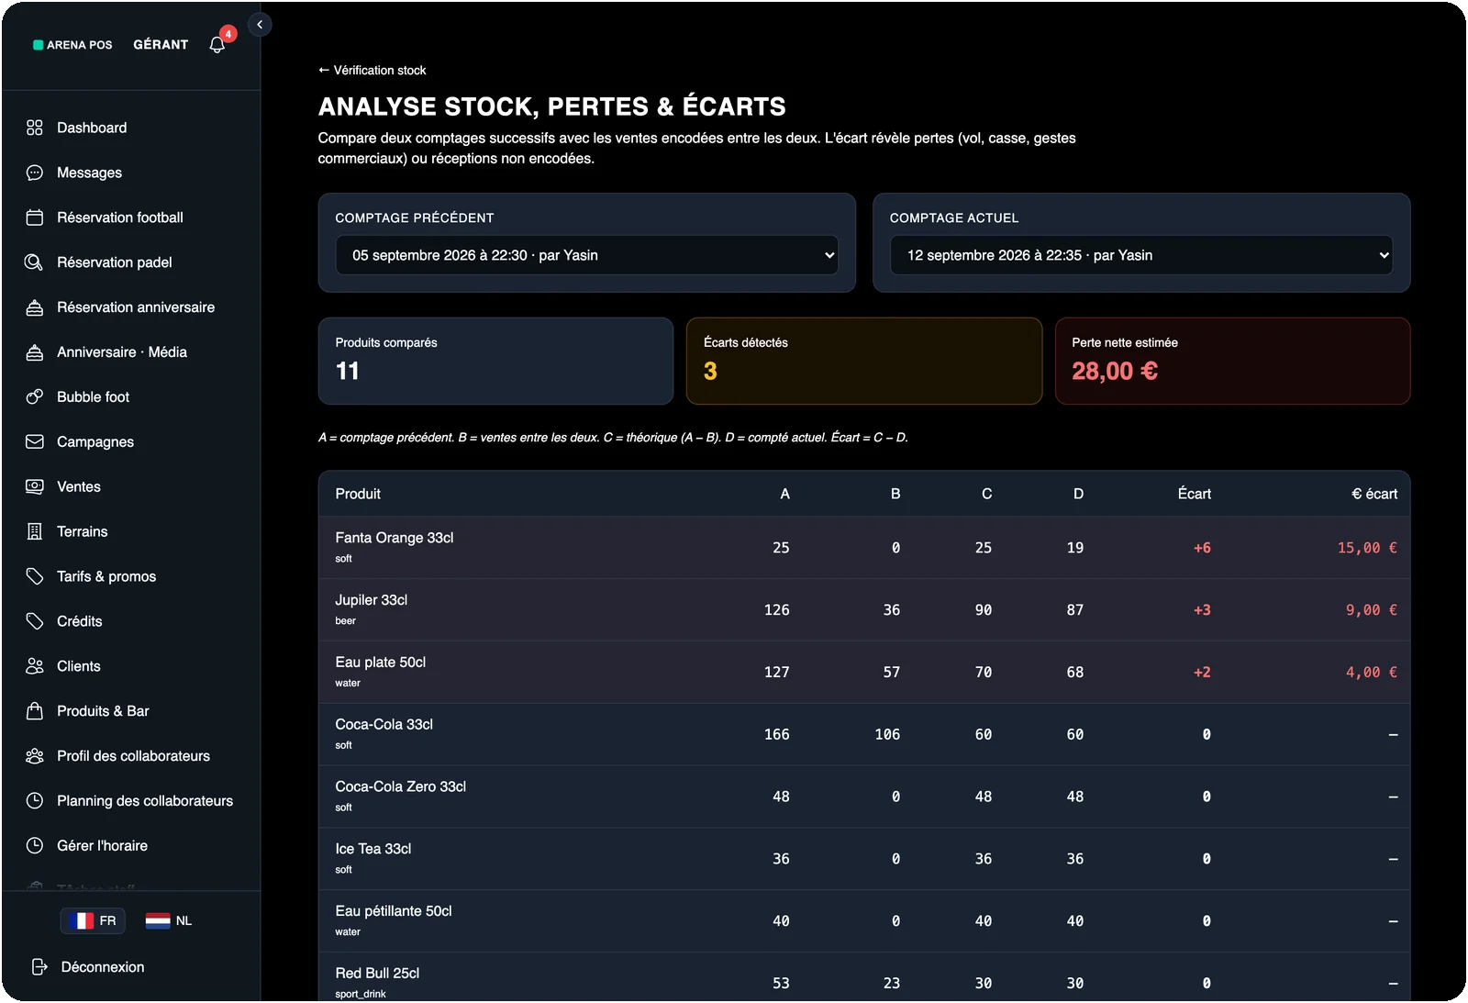Screen dimensions: 1468x1003
Task: Click the 106 sales value for Coca-Cola
Action: pos(887,735)
